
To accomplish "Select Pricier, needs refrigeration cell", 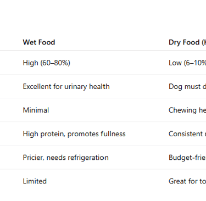I will point(66,158).
